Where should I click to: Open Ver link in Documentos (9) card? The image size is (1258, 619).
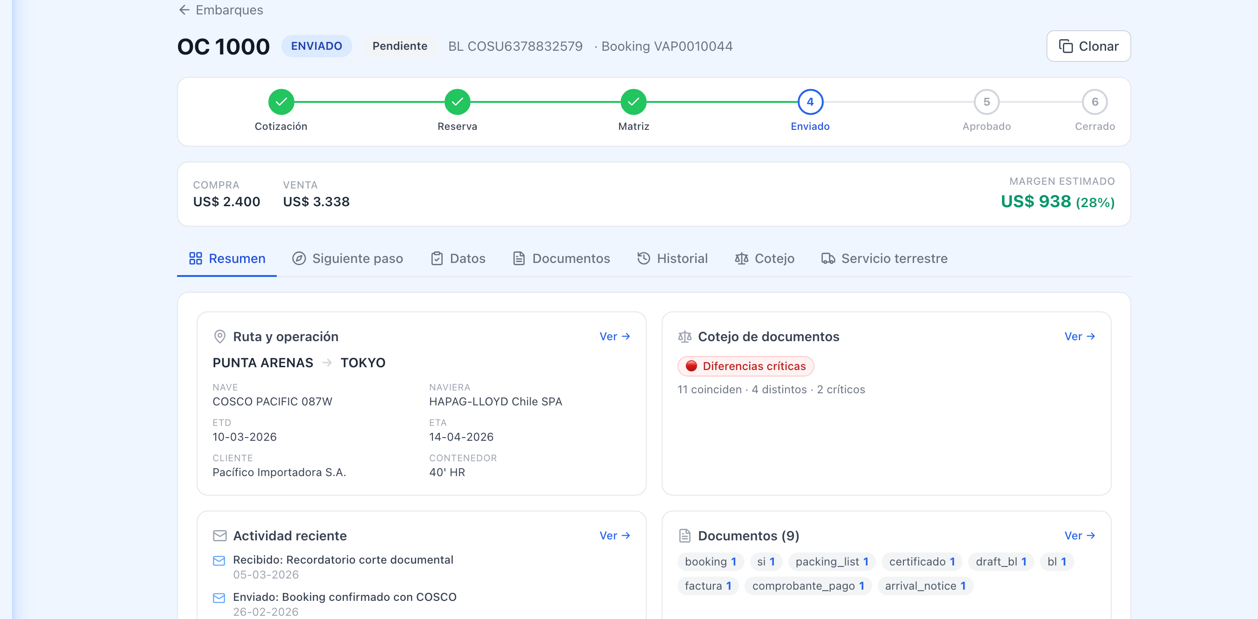point(1080,536)
